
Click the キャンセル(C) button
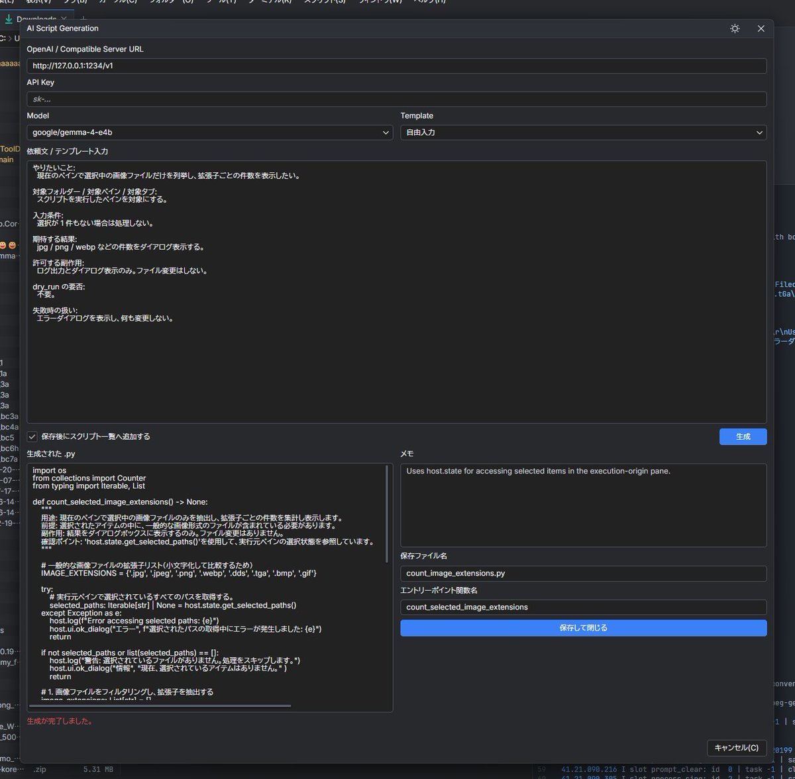pyautogui.click(x=737, y=748)
